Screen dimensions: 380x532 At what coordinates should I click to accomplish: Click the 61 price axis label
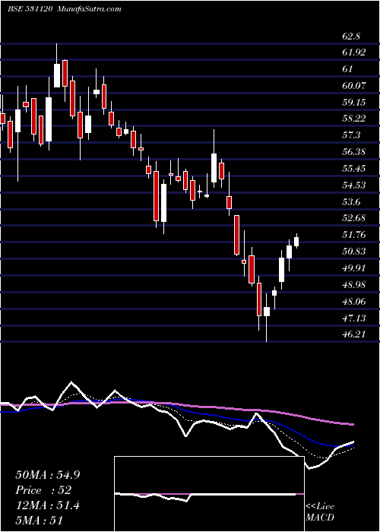[x=348, y=69]
